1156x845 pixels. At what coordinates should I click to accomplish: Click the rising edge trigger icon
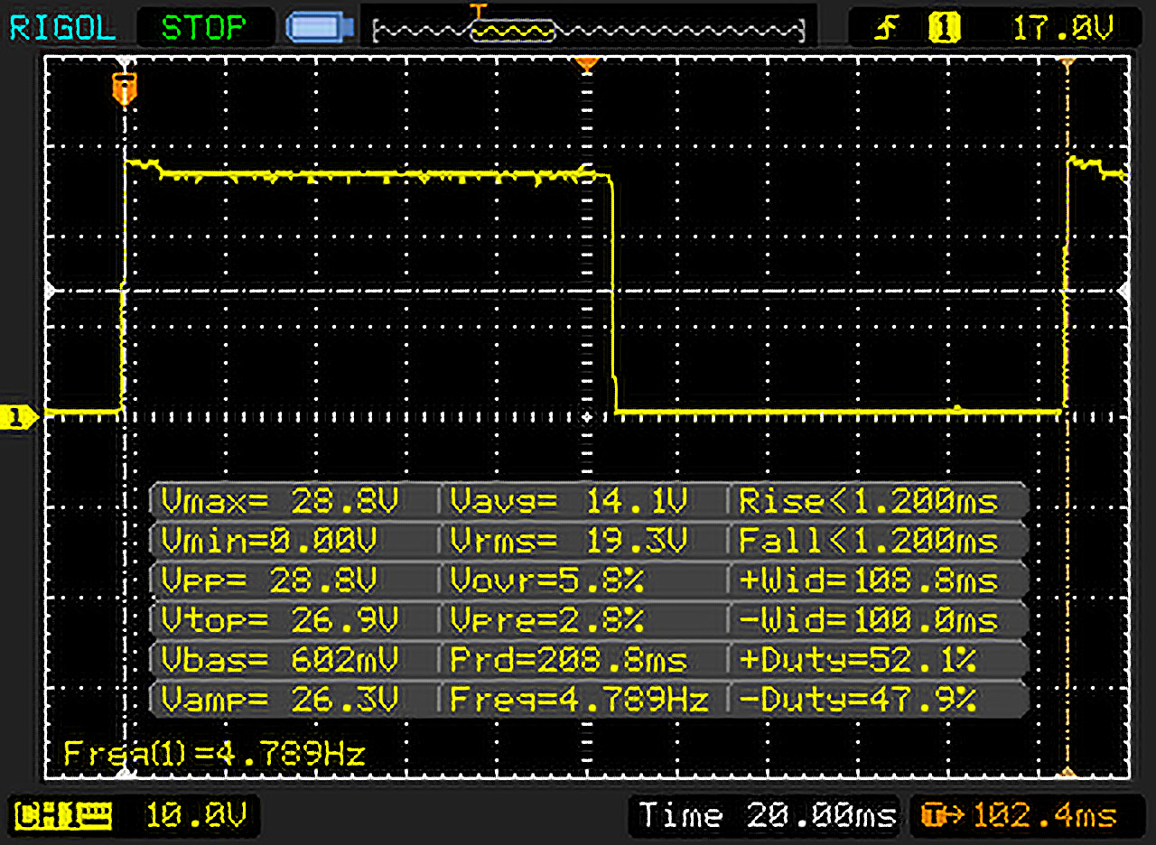click(x=889, y=30)
